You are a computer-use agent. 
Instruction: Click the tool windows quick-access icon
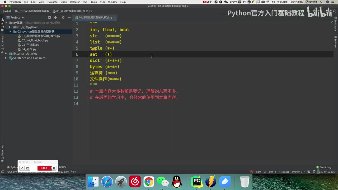point(2,172)
